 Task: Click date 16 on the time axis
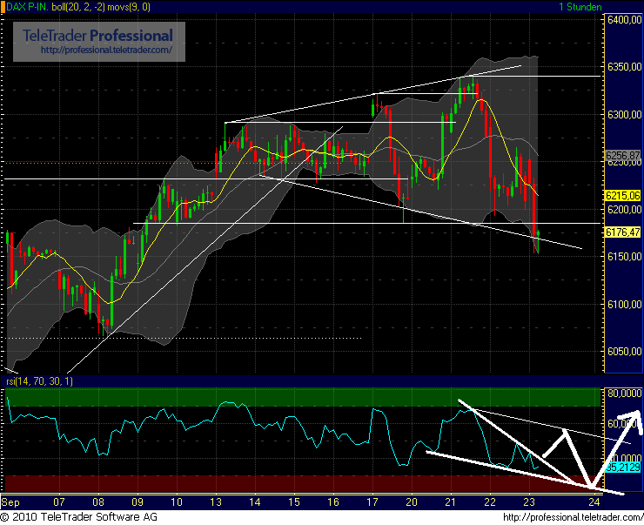(x=333, y=502)
